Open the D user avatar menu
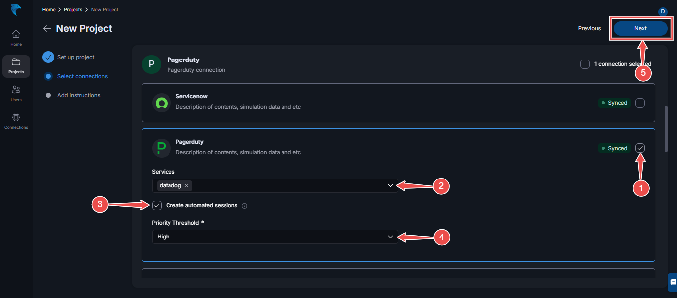 (x=663, y=11)
